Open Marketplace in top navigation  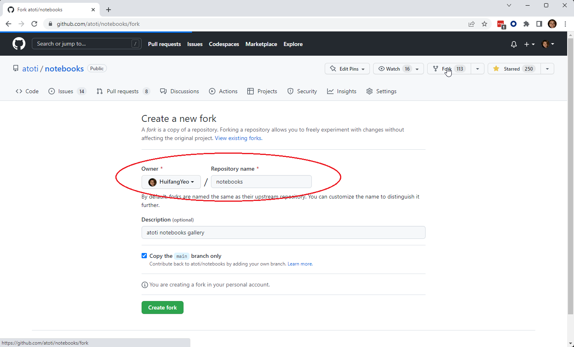click(261, 44)
